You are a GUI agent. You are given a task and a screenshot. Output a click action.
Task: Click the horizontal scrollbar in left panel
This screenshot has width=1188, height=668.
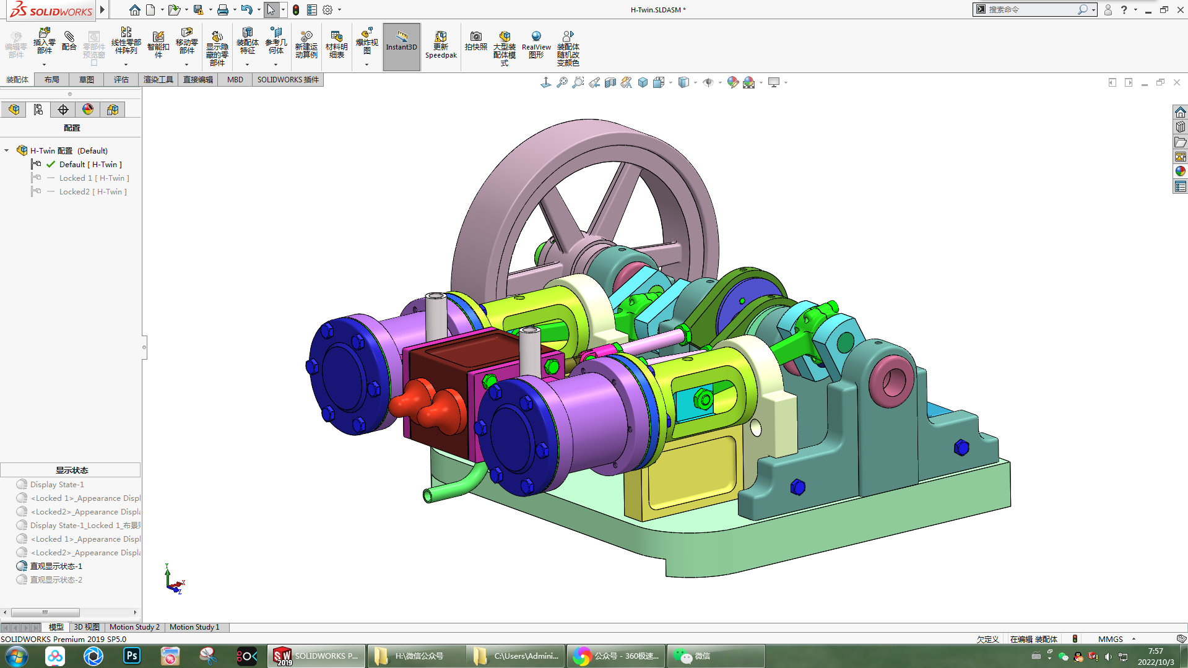[45, 612]
